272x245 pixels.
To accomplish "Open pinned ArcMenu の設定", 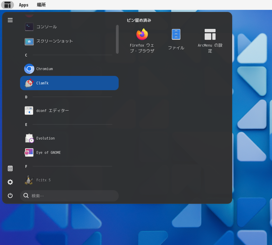I will 210,40.
